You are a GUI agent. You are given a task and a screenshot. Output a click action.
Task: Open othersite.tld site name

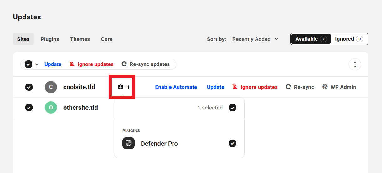tap(80, 108)
